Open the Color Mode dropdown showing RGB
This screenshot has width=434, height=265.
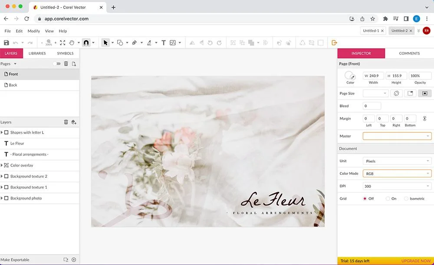(x=396, y=173)
